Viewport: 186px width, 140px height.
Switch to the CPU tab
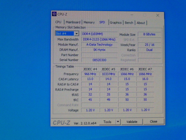(58, 22)
